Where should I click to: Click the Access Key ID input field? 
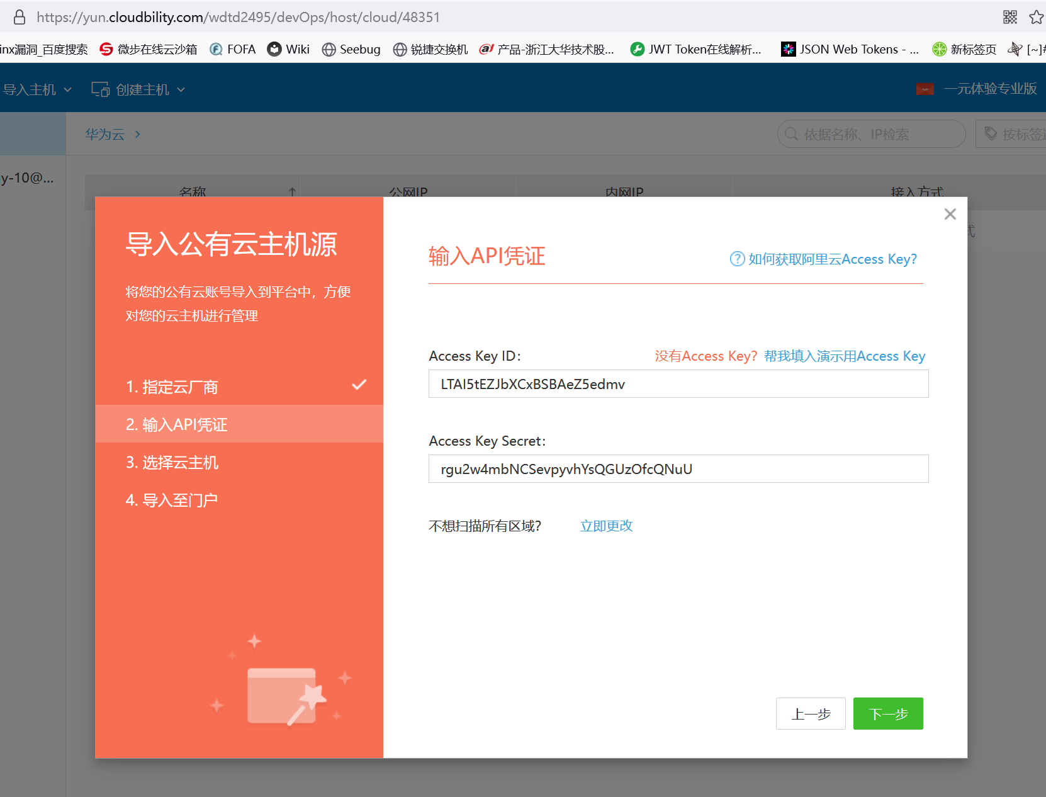[678, 384]
